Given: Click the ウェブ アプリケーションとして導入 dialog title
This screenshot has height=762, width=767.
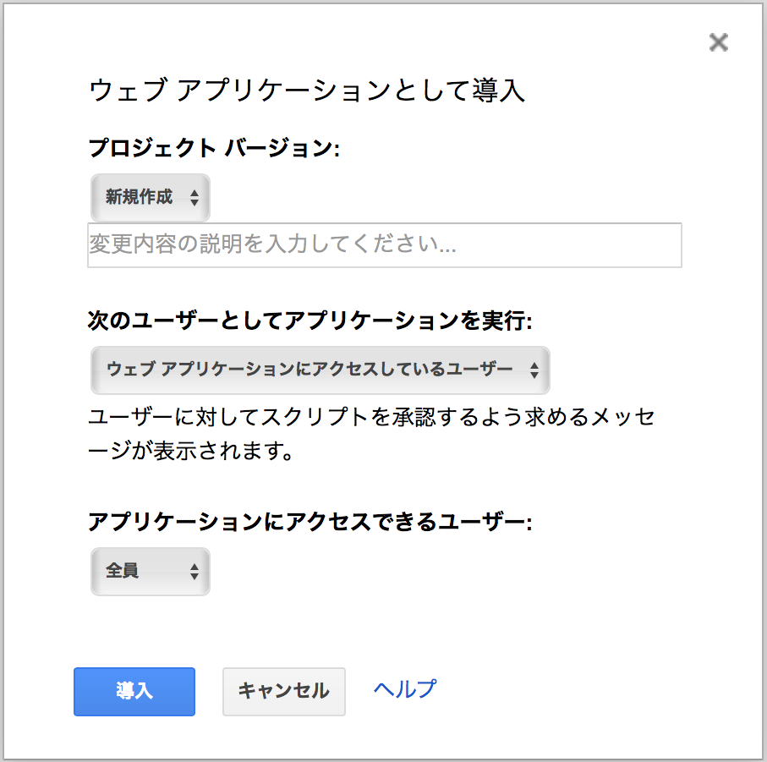Looking at the screenshot, I should [307, 91].
